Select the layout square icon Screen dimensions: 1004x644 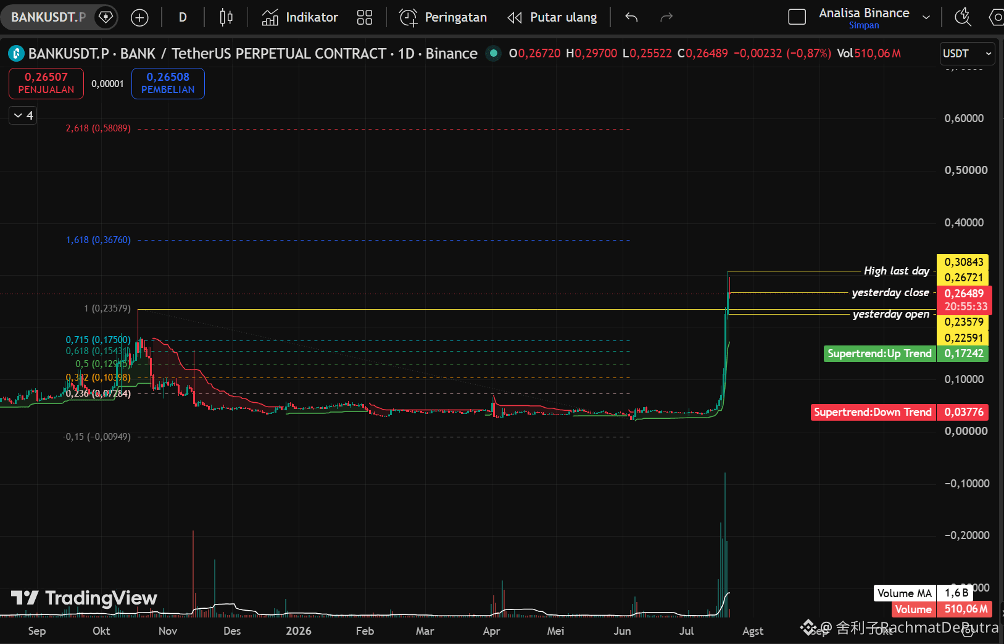point(797,17)
